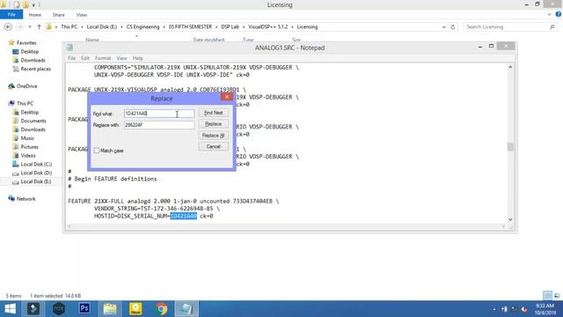
Task: Check the Match case checkbox
Action: (x=97, y=151)
